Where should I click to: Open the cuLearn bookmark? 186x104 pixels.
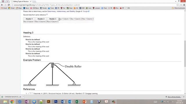[x=96, y=8]
